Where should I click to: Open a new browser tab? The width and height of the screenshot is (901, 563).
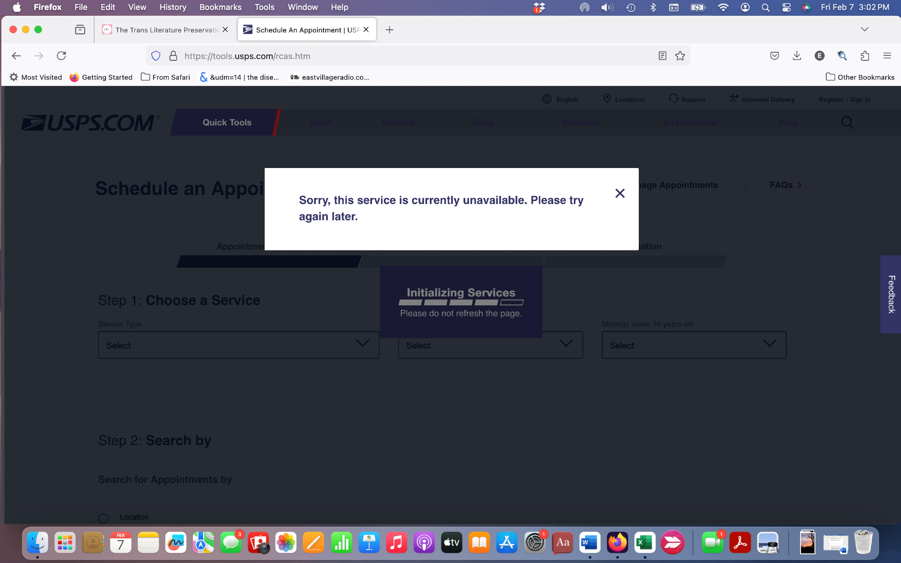point(390,30)
